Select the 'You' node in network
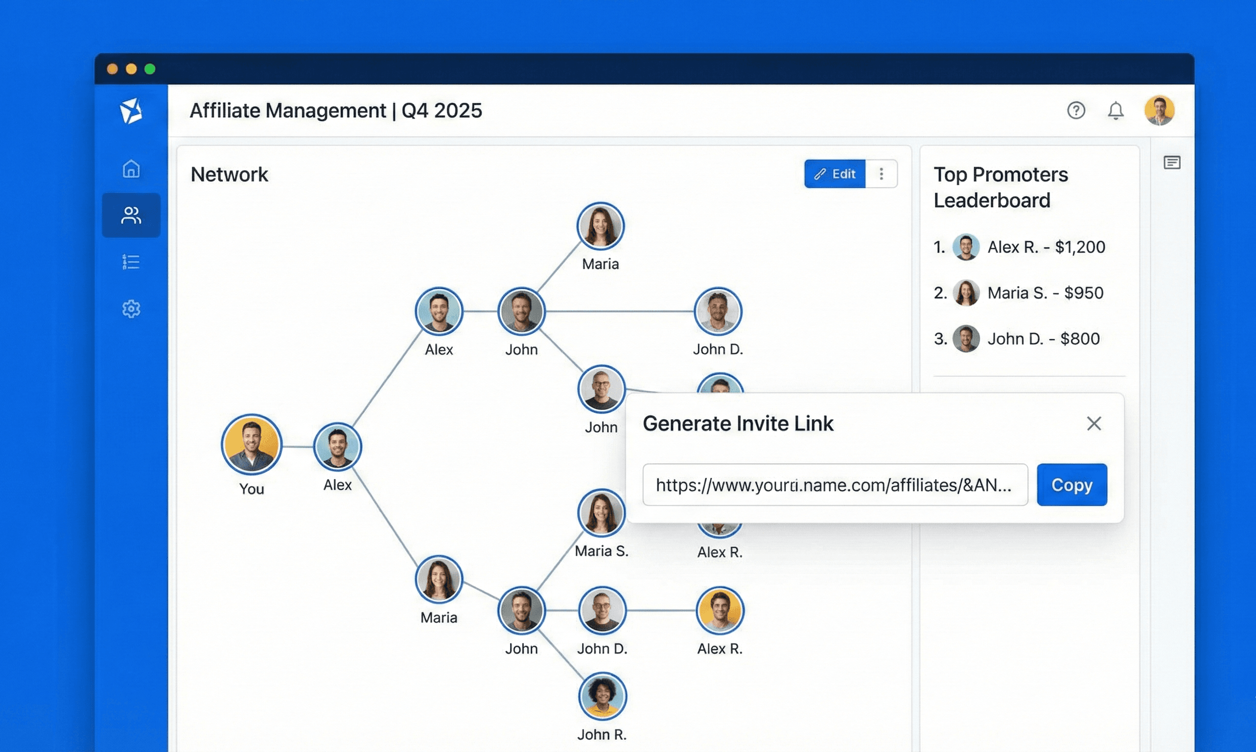1256x752 pixels. pyautogui.click(x=251, y=445)
